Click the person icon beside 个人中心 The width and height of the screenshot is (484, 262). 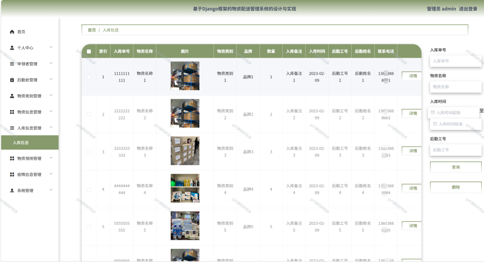pyautogui.click(x=12, y=48)
